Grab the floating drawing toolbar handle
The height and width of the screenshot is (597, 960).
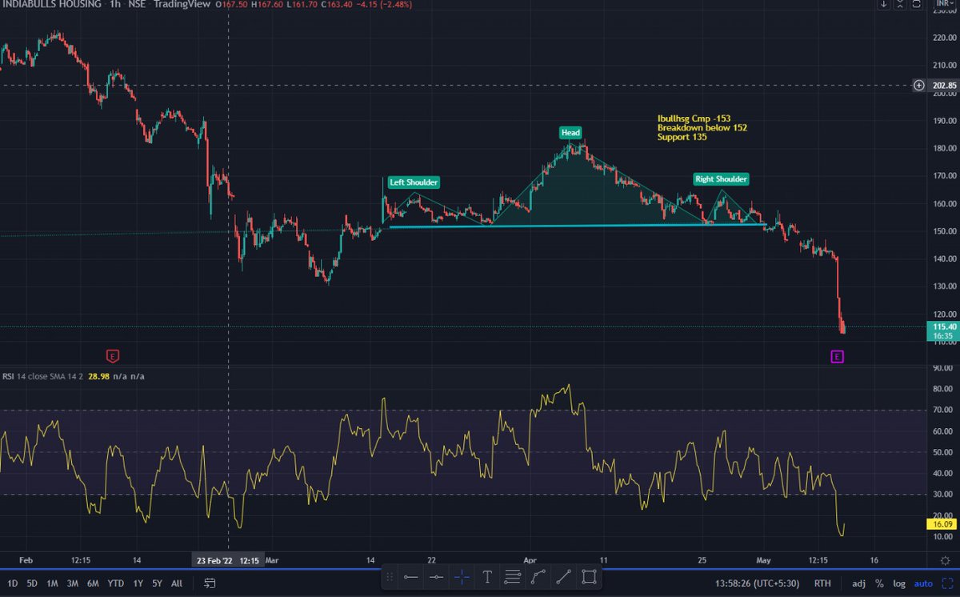391,576
